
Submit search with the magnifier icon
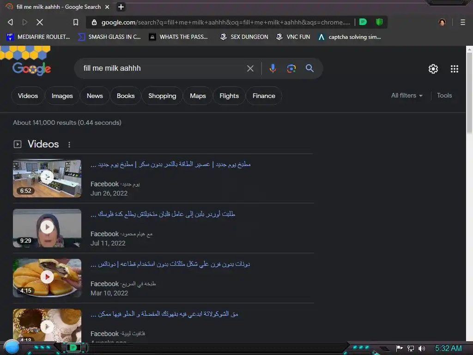[x=309, y=68]
